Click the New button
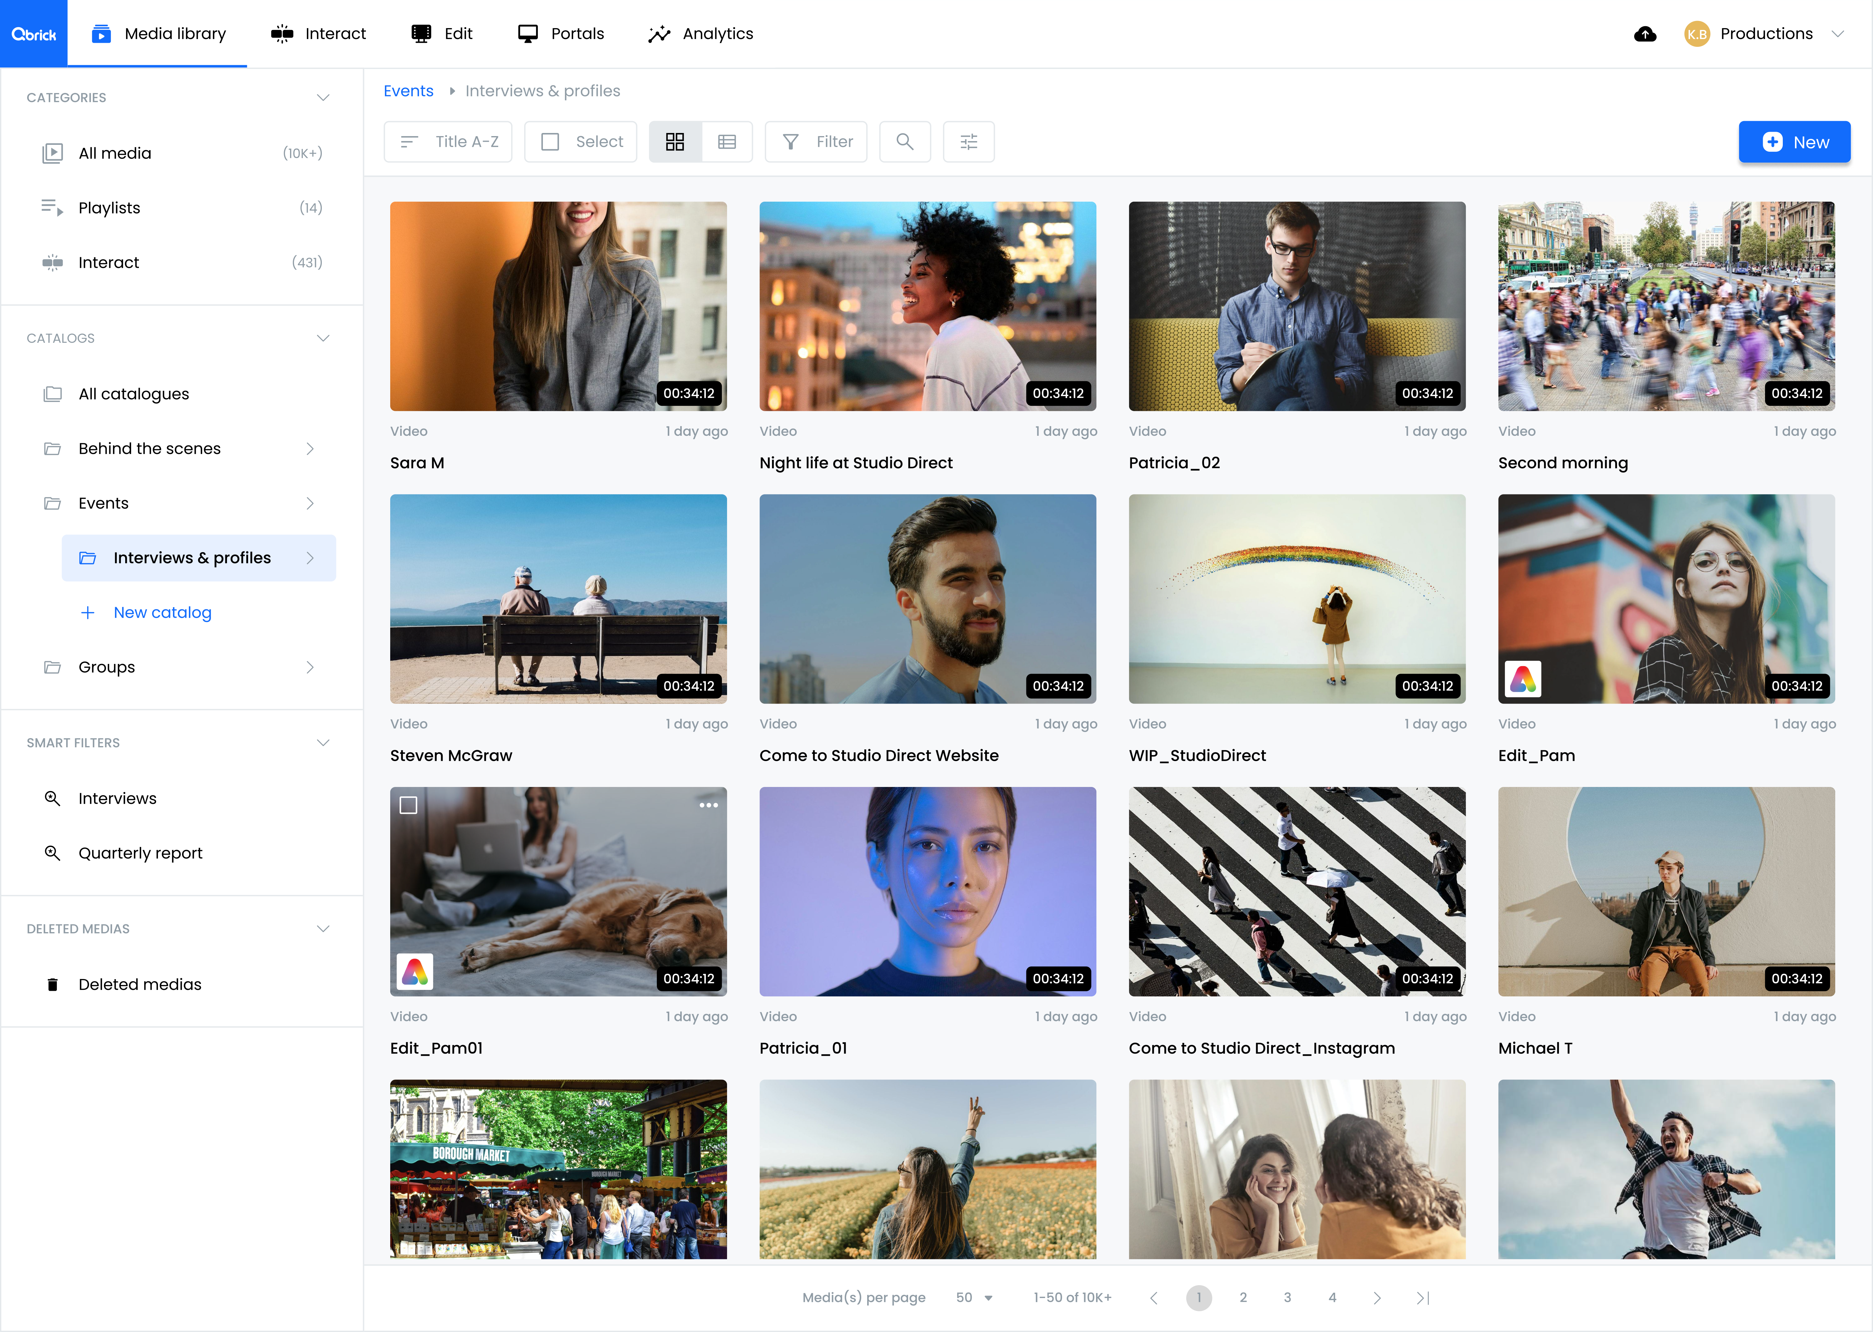1873x1332 pixels. click(x=1794, y=142)
